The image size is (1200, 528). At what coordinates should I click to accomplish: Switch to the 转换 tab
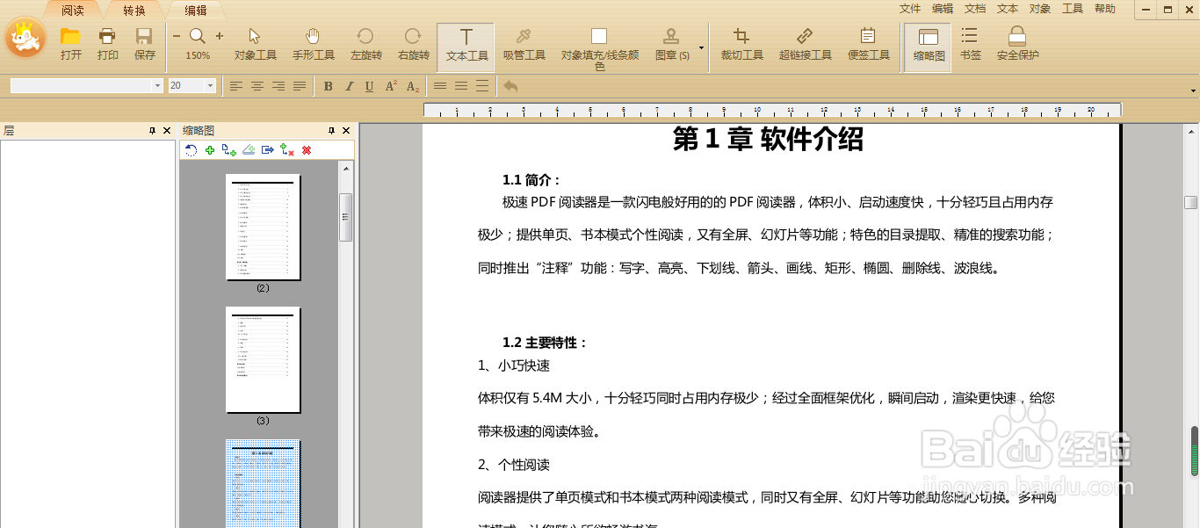[x=134, y=11]
